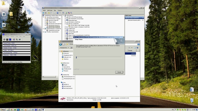Expand IDE ATA/ATAPI контроллеры category
The width and height of the screenshot is (198, 111).
(x=65, y=18)
